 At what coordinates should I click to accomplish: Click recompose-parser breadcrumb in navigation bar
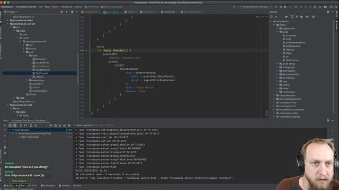[26, 7]
